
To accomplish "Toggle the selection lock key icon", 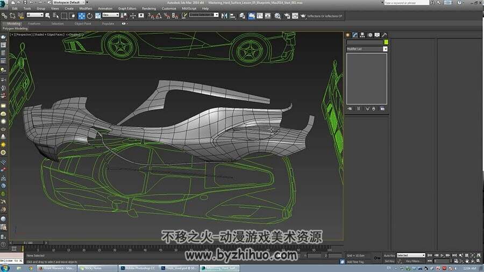I will tap(377, 258).
